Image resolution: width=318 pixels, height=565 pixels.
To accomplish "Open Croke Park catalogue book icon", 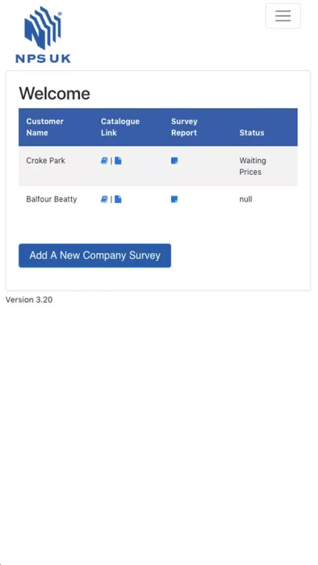I will (104, 160).
